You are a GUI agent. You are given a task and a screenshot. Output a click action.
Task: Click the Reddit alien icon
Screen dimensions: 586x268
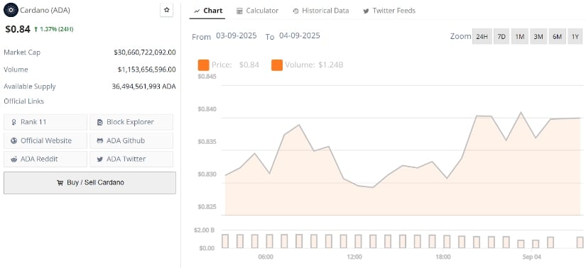pyautogui.click(x=13, y=159)
